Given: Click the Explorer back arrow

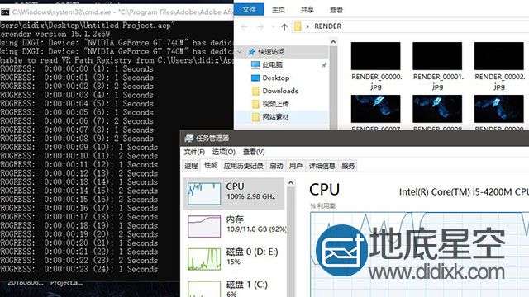Looking at the screenshot, I should tap(245, 26).
